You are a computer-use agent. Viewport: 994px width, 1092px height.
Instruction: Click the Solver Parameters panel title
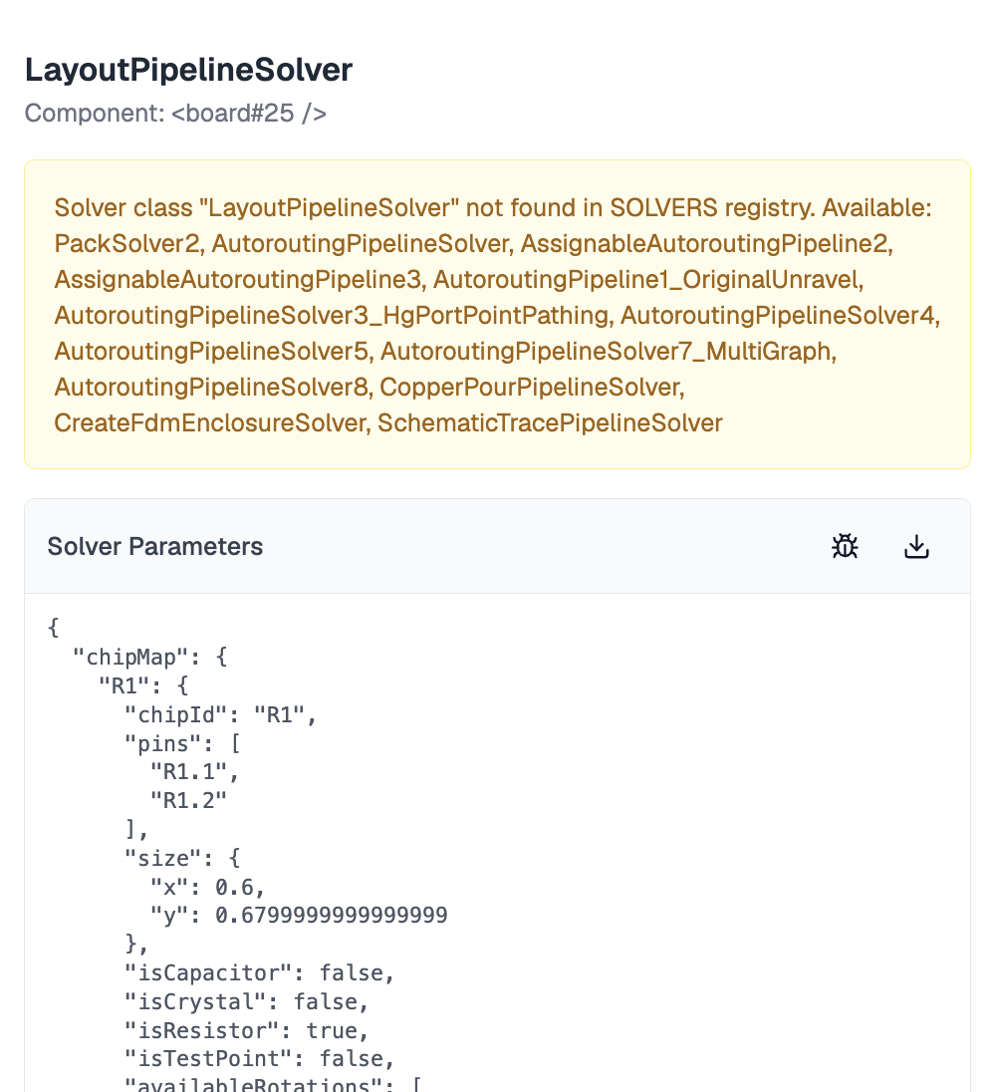[x=155, y=547]
